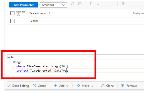This screenshot has width=144, height=93.
Task: Click the cache label above query editor
Action: coord(11,57)
